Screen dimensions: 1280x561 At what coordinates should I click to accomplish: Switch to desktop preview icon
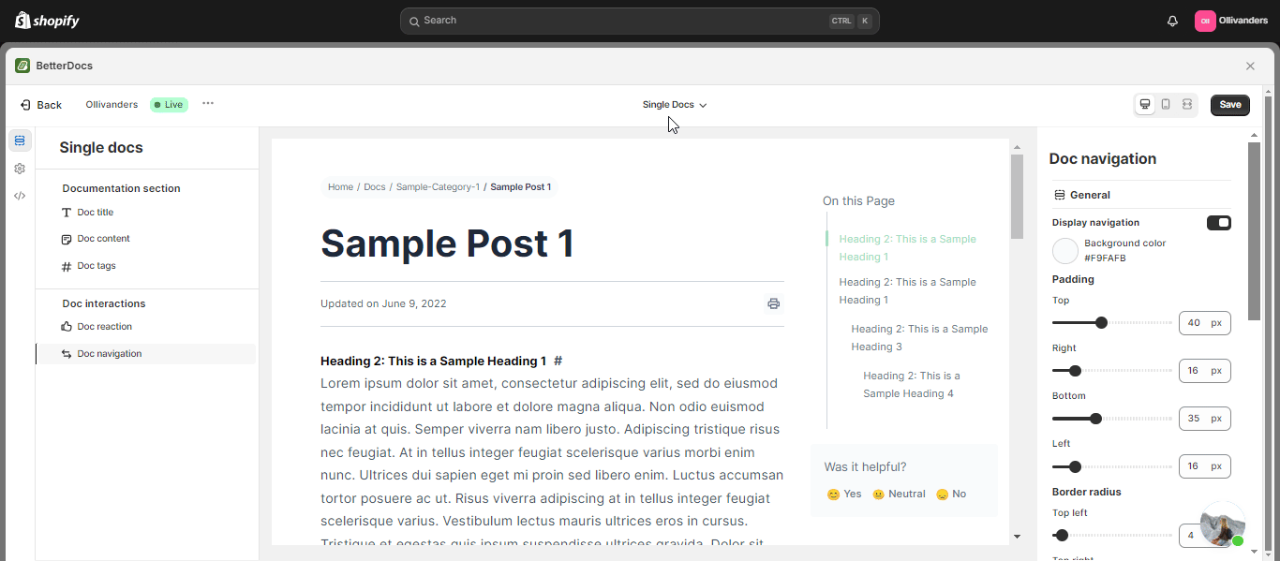tap(1144, 105)
